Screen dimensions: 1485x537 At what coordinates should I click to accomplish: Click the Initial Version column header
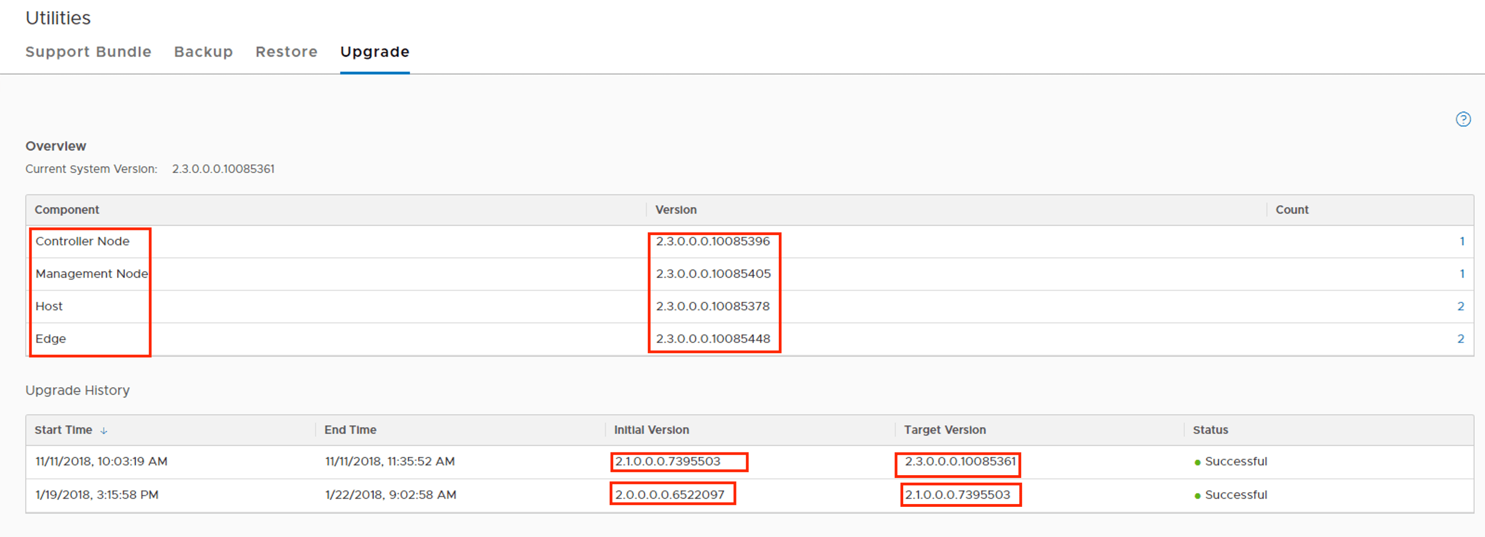651,430
